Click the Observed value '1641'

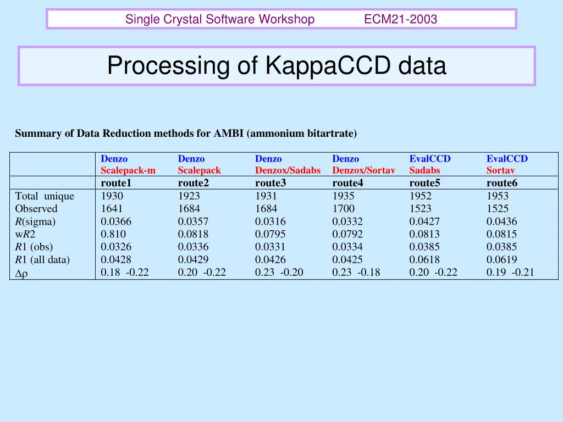click(112, 208)
